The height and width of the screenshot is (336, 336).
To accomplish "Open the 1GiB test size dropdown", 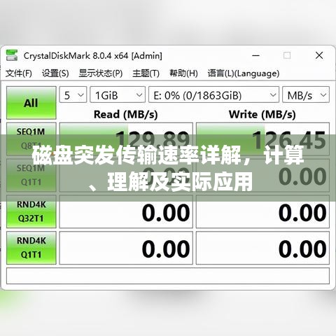I will pyautogui.click(x=118, y=94).
